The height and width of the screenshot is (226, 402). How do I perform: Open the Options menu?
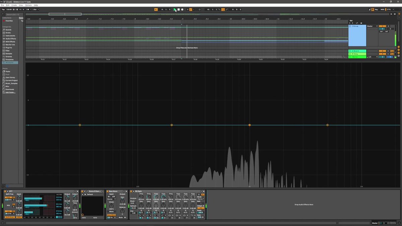pos(28,5)
